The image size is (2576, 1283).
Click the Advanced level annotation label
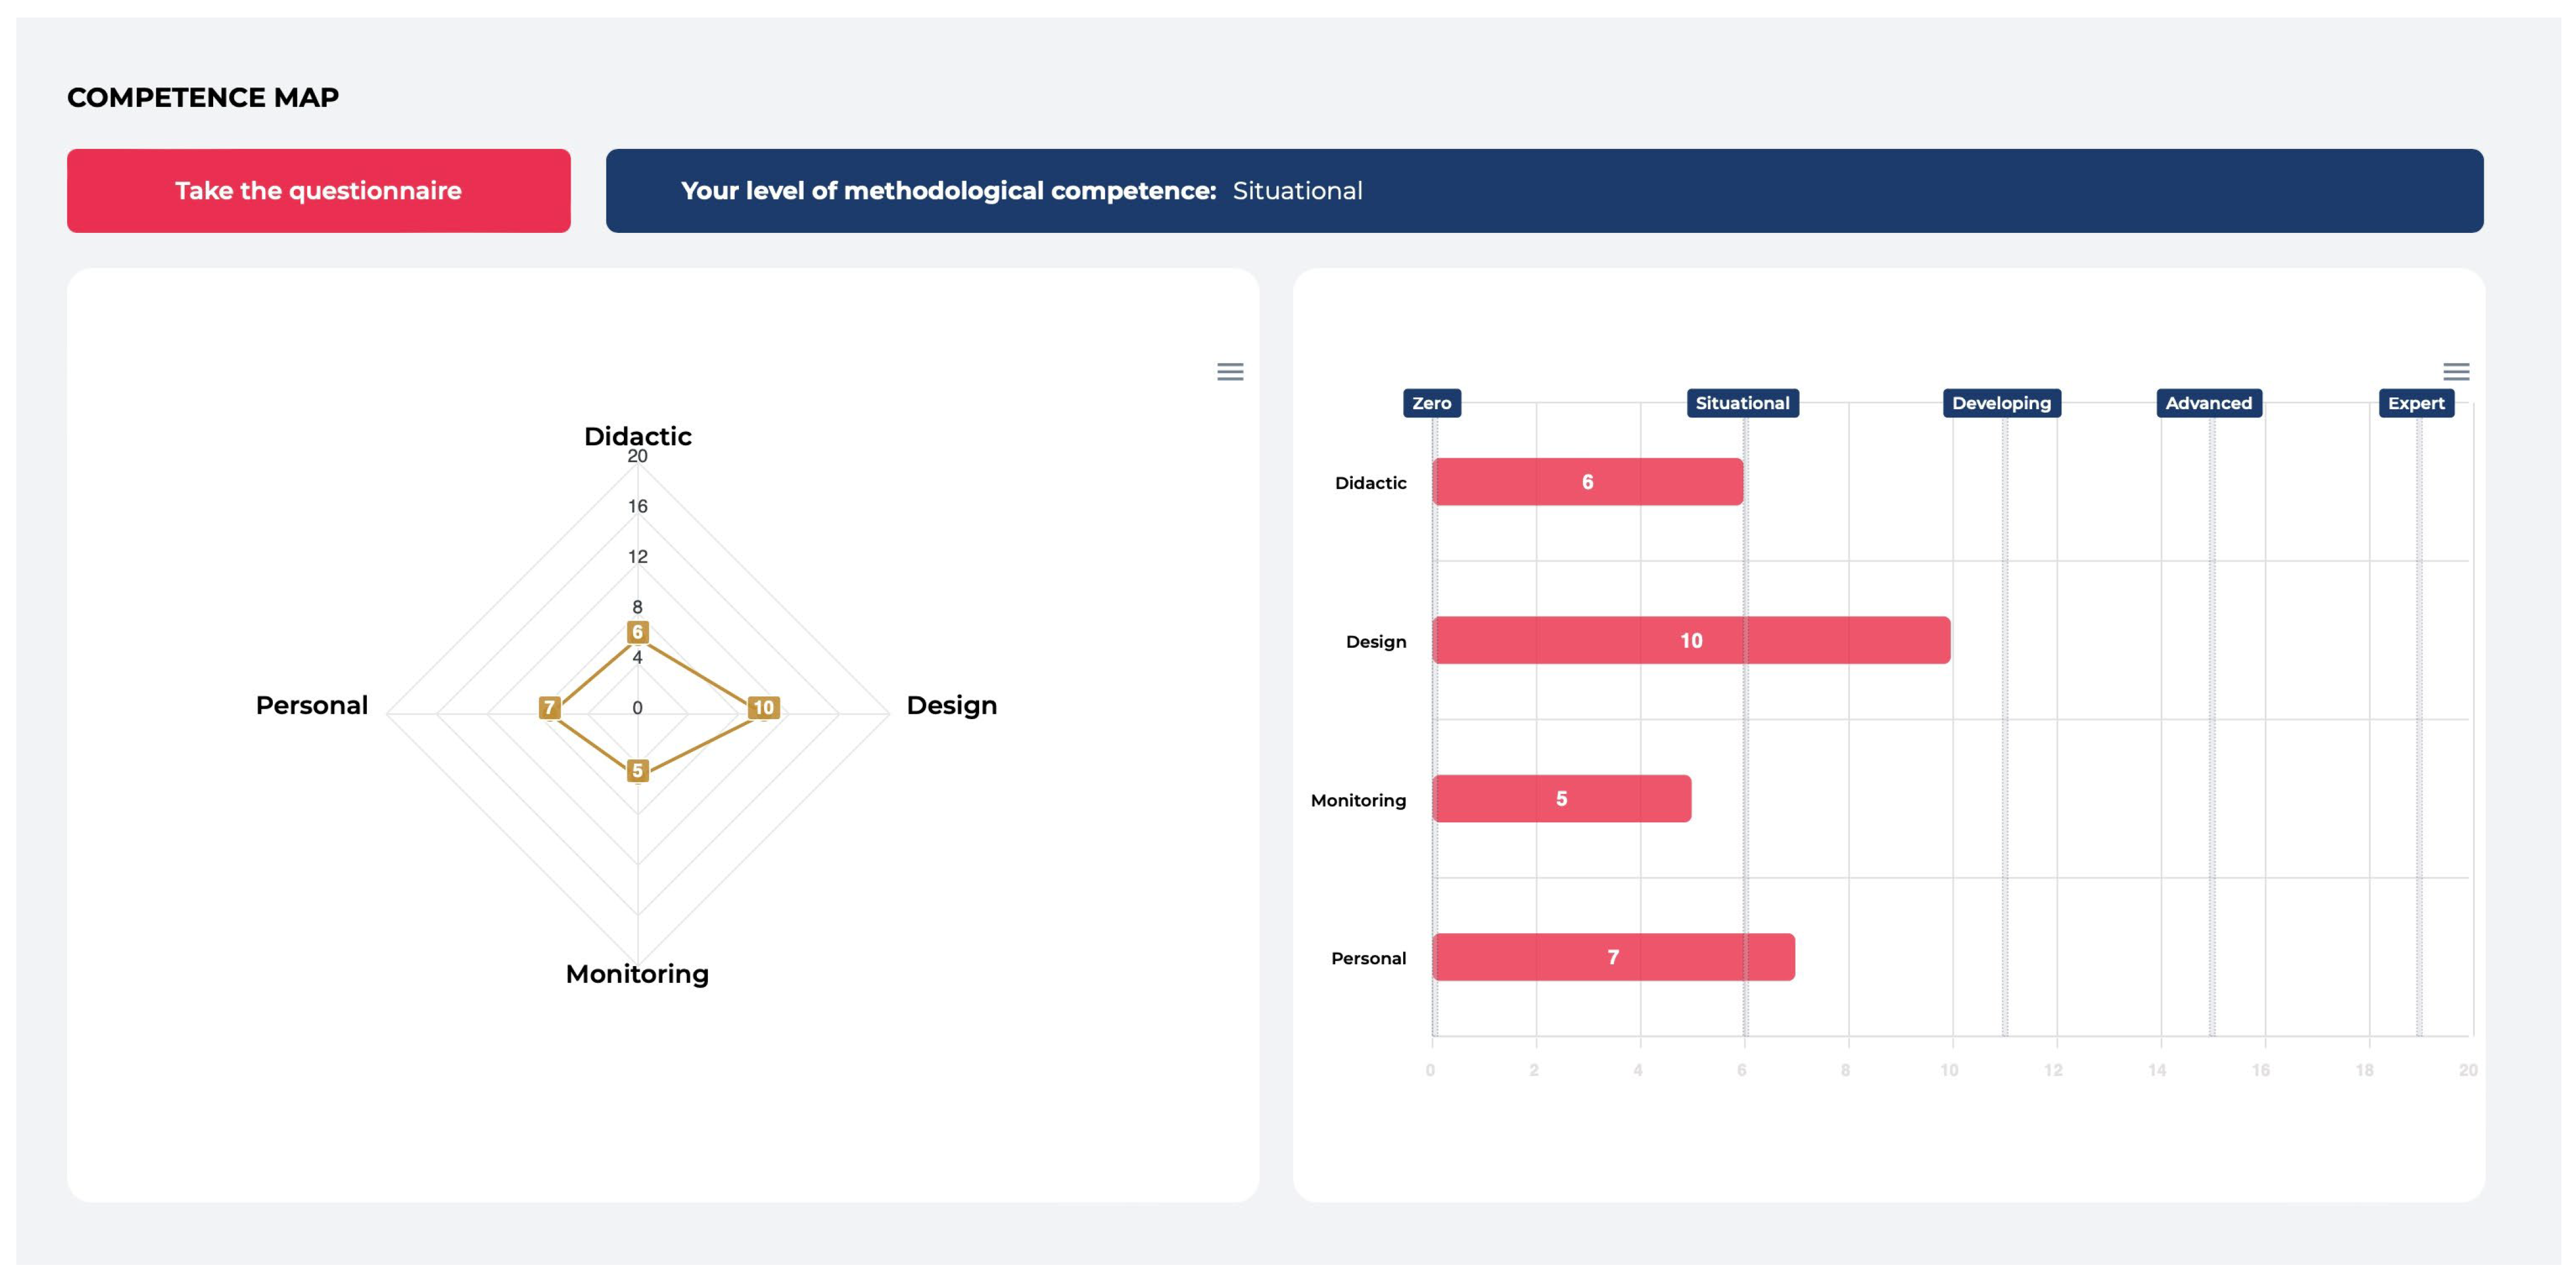point(2208,403)
